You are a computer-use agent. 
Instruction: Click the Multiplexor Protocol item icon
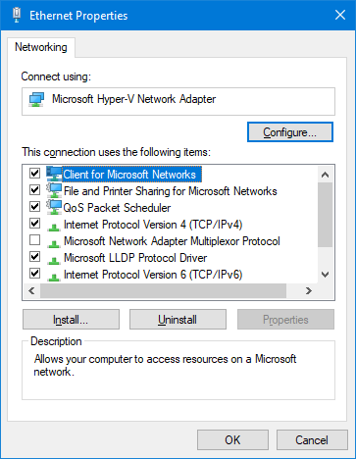(54, 243)
